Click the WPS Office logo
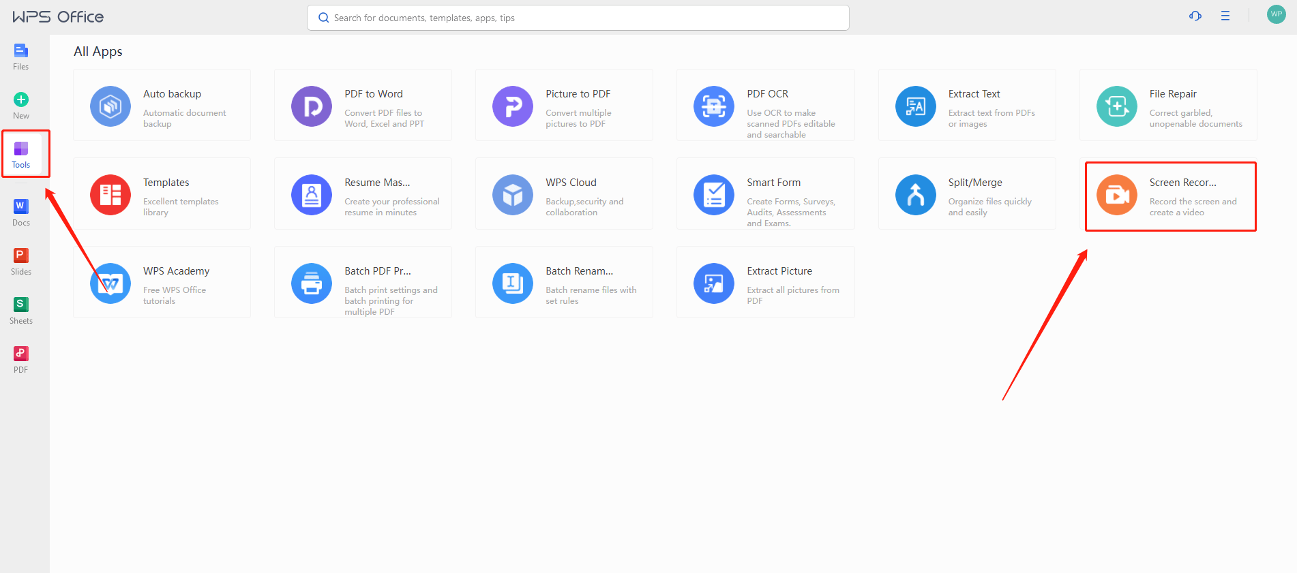The width and height of the screenshot is (1297, 573). pos(58,16)
